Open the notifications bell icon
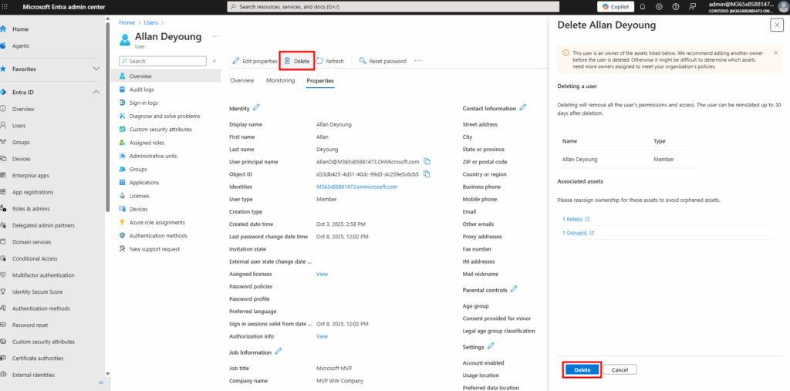Viewport: 790px width, 391px height. click(x=643, y=6)
